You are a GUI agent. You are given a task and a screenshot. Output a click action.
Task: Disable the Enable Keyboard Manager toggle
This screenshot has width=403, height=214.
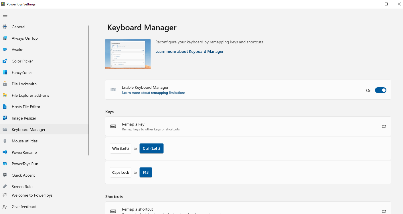coord(380,90)
